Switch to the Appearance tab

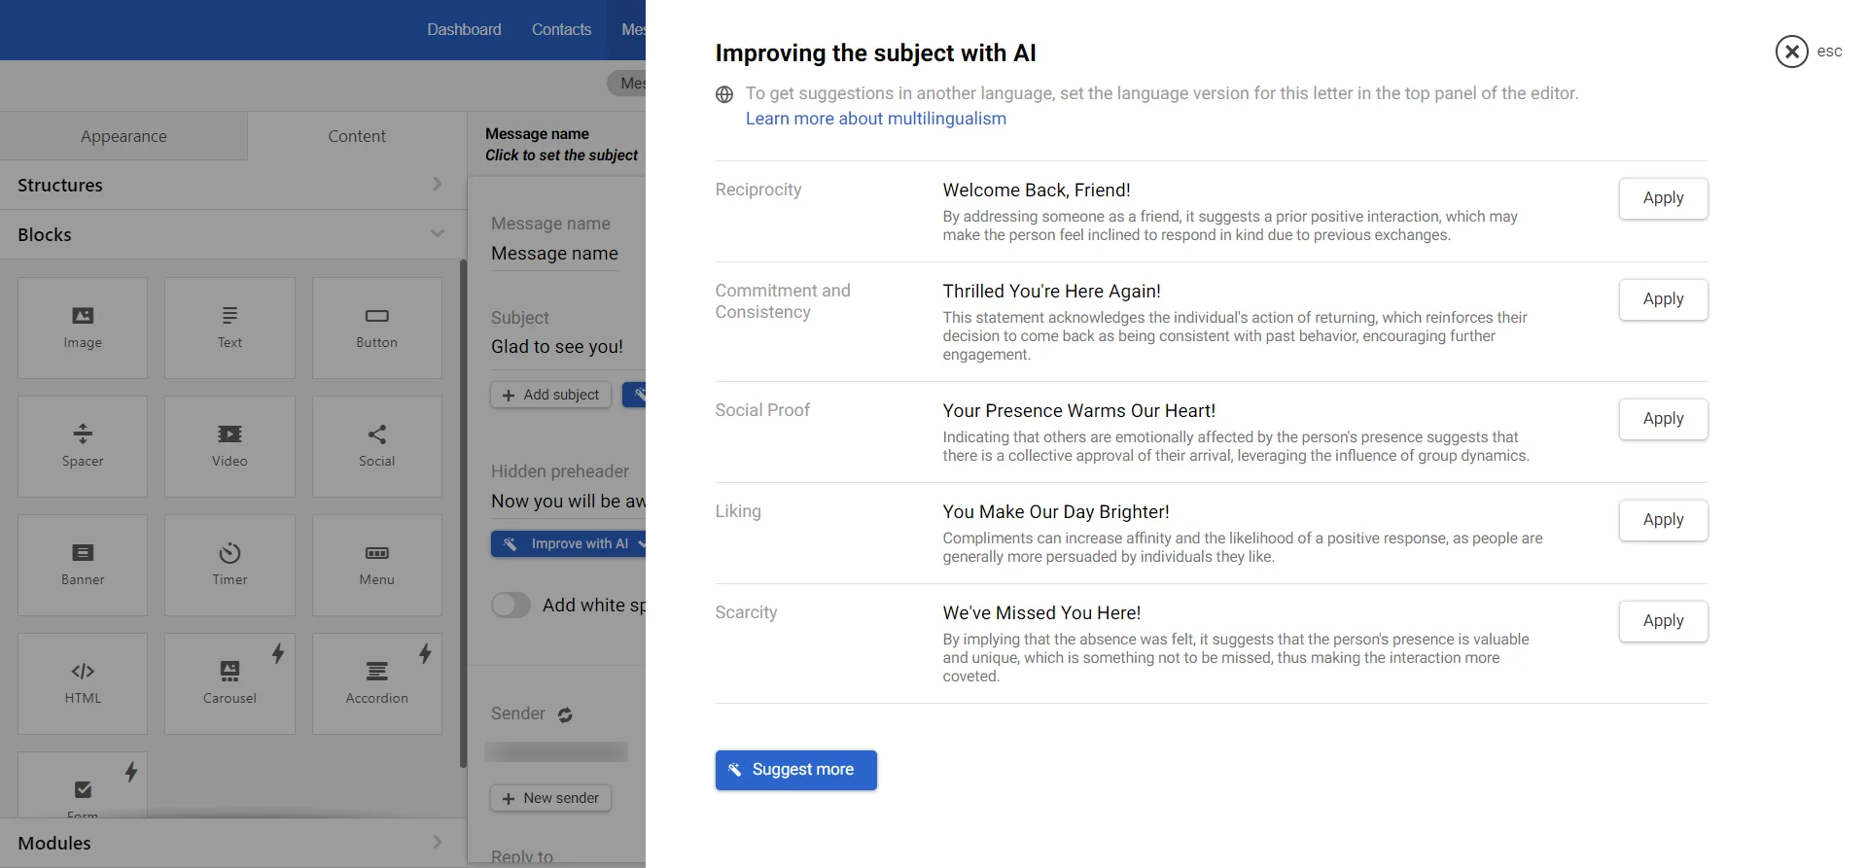click(x=123, y=136)
